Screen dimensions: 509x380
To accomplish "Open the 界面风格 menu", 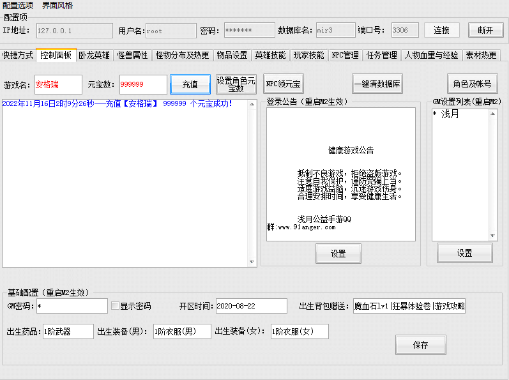I will click(x=57, y=5).
